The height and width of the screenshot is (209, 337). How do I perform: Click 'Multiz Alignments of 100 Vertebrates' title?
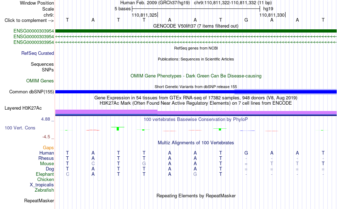coord(196,143)
